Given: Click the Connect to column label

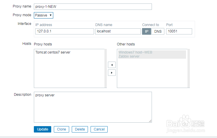Looking at the screenshot, I should [x=150, y=25].
